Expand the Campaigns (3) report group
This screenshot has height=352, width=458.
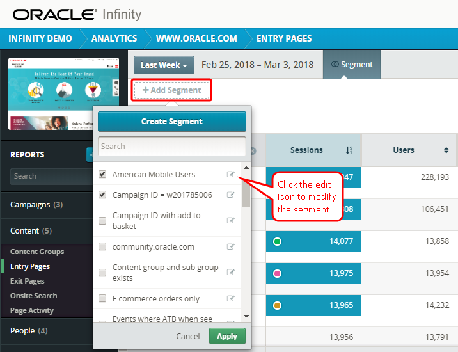(x=36, y=205)
